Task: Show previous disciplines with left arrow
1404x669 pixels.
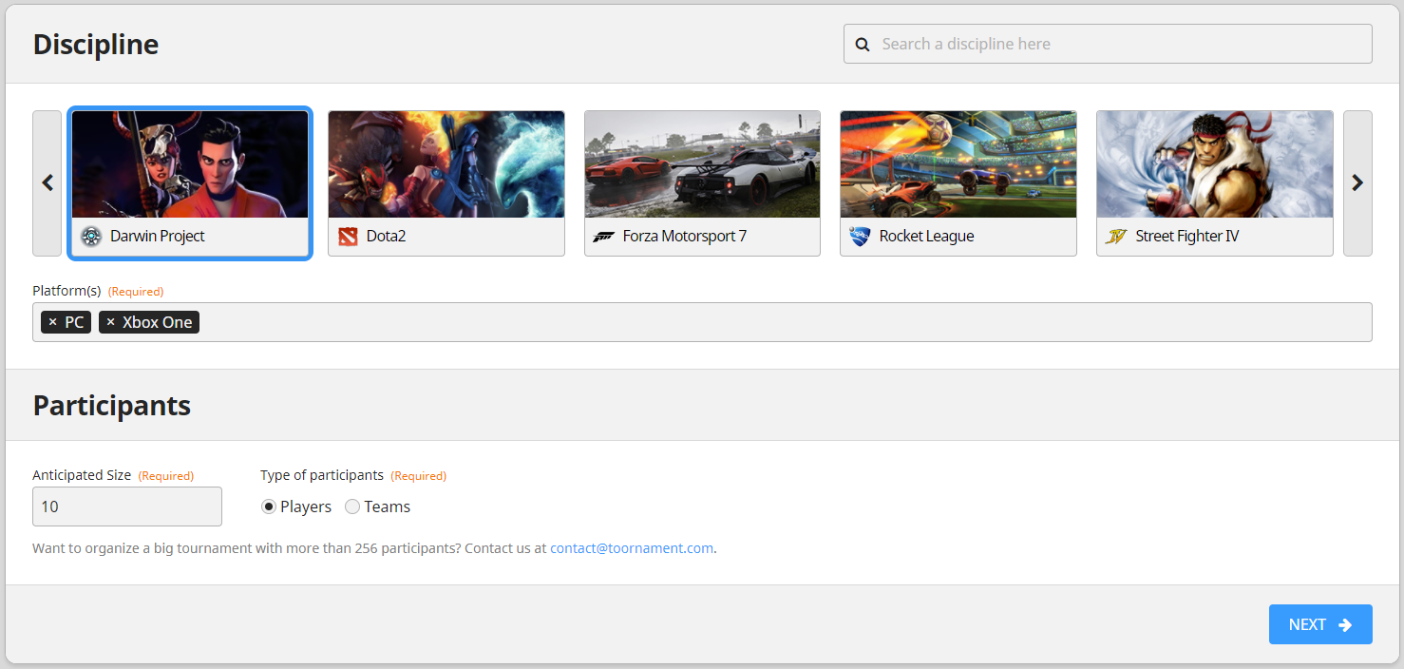Action: pos(47,183)
